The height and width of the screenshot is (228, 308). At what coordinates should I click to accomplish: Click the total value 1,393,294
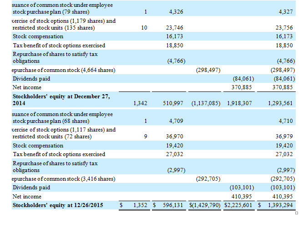(280, 205)
